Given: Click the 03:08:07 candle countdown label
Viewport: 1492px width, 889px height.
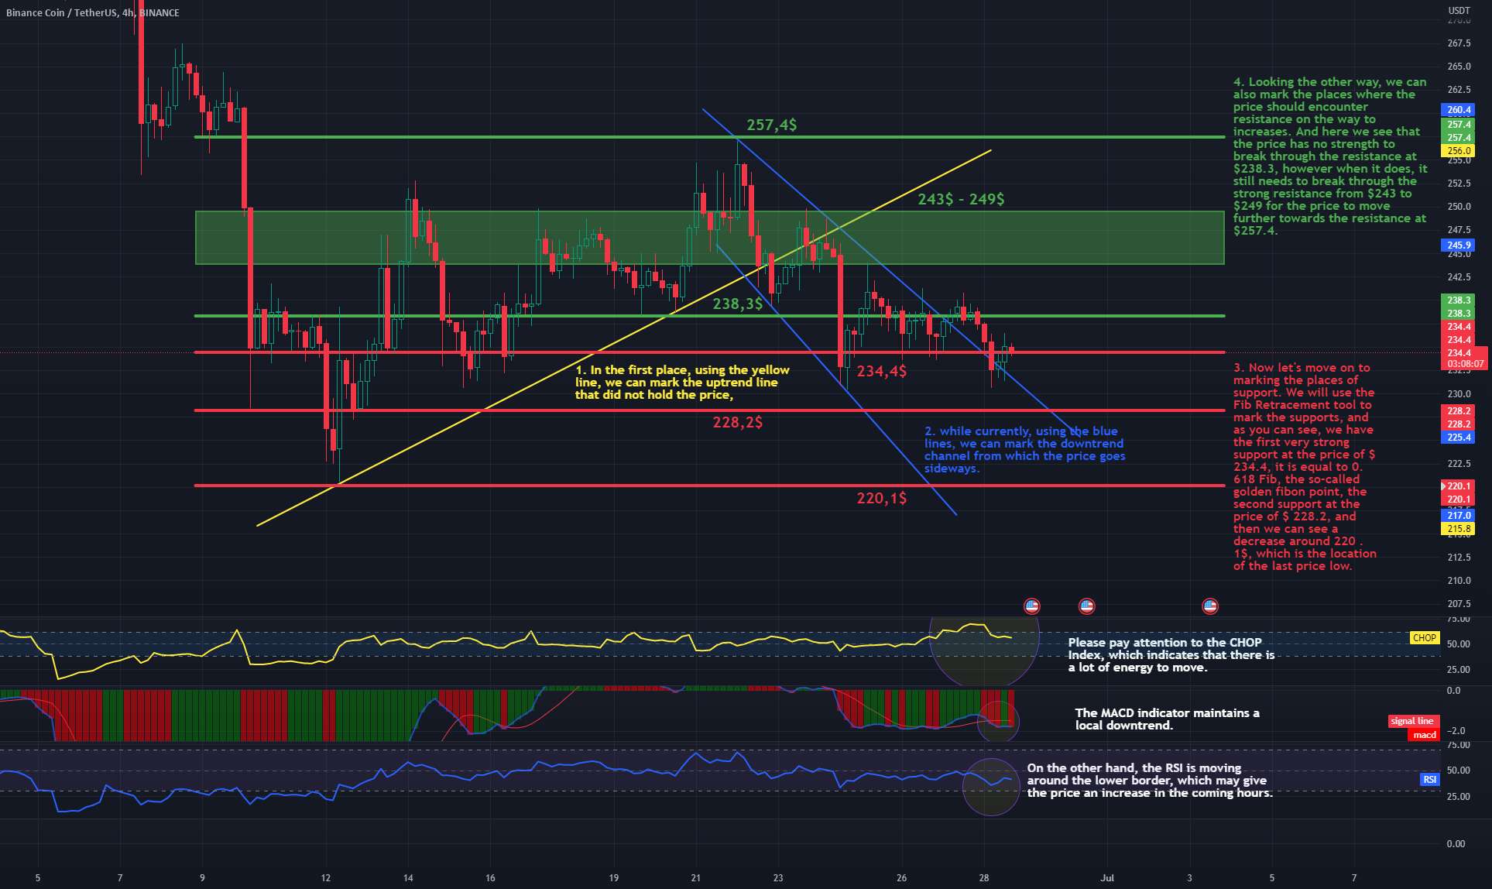Looking at the screenshot, I should coord(1463,364).
